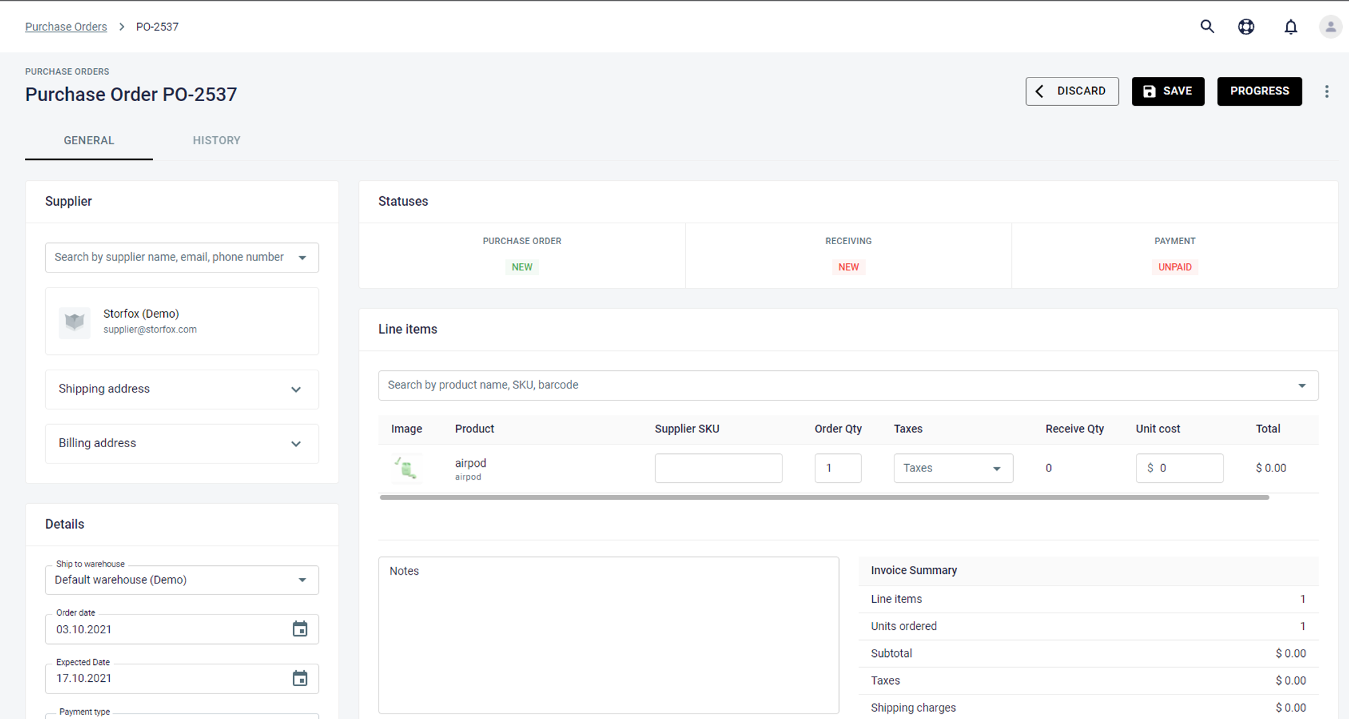Click the PO-2537 breadcrumb text

[157, 27]
